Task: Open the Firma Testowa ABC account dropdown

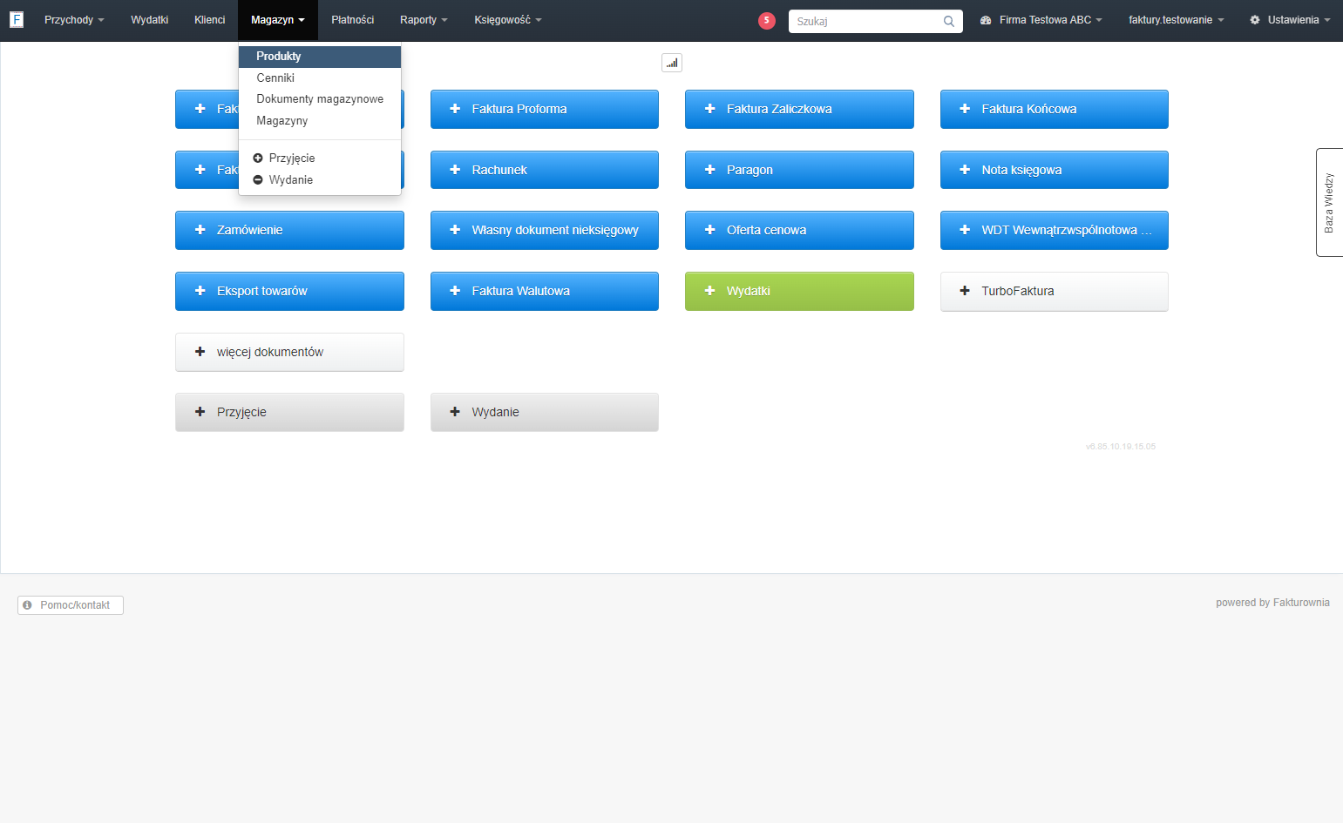Action: [x=1041, y=20]
